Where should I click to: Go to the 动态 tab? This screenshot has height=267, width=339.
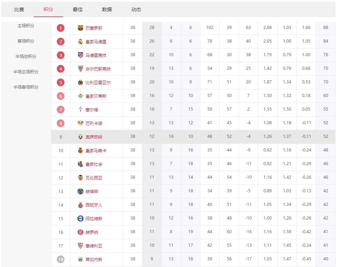[x=136, y=9]
